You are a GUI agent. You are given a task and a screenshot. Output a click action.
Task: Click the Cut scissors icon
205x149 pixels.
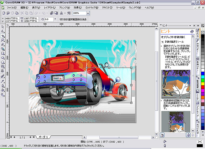[x=22, y=13]
